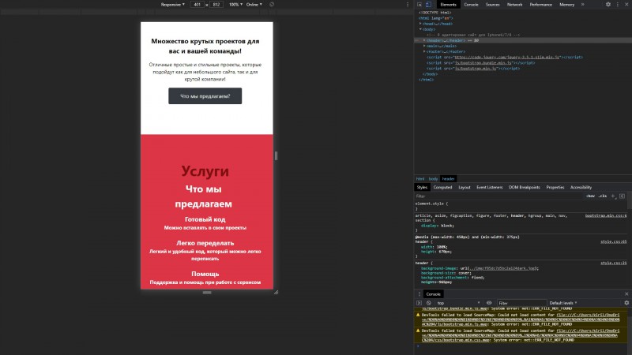The height and width of the screenshot is (355, 632).
Task: Clear the console icon
Action: coord(428,303)
